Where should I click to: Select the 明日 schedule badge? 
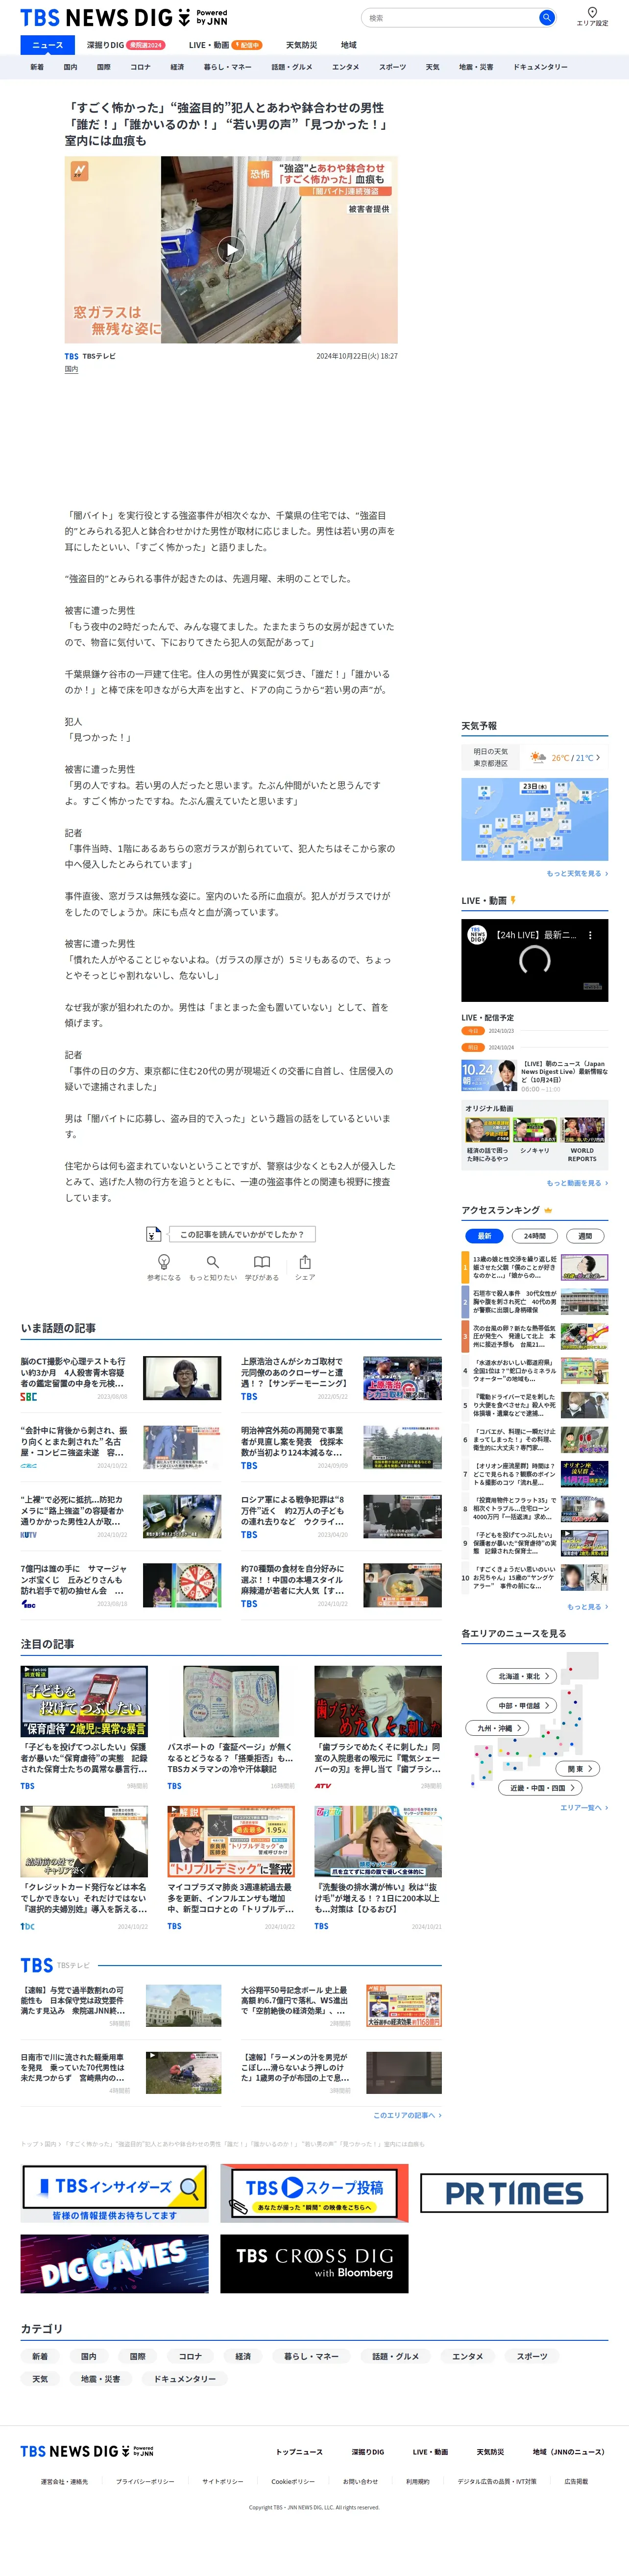tap(472, 1048)
